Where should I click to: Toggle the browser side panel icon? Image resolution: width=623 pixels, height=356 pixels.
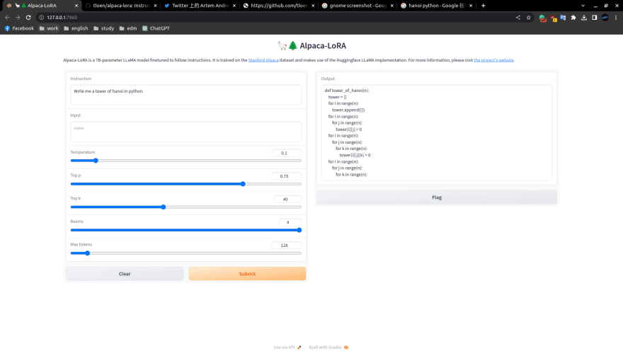(595, 18)
